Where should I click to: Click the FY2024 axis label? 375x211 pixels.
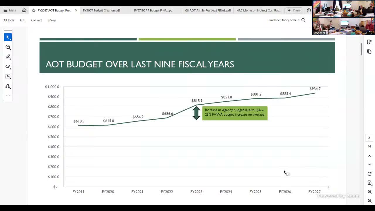tap(226, 192)
